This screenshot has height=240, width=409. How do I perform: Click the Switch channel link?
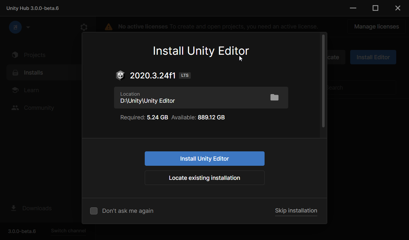(68, 231)
